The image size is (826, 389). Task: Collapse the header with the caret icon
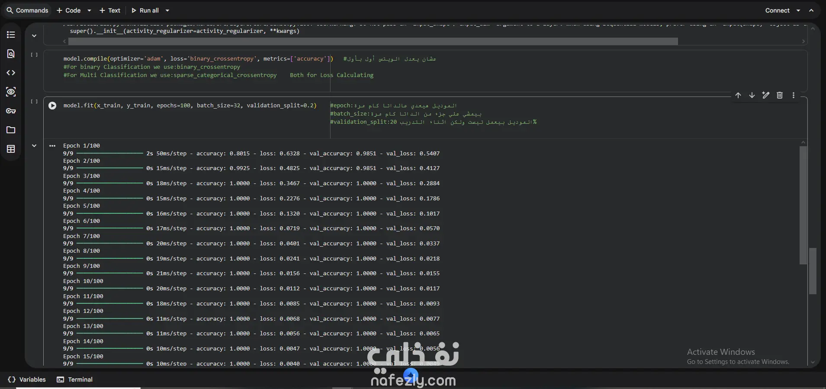(811, 10)
